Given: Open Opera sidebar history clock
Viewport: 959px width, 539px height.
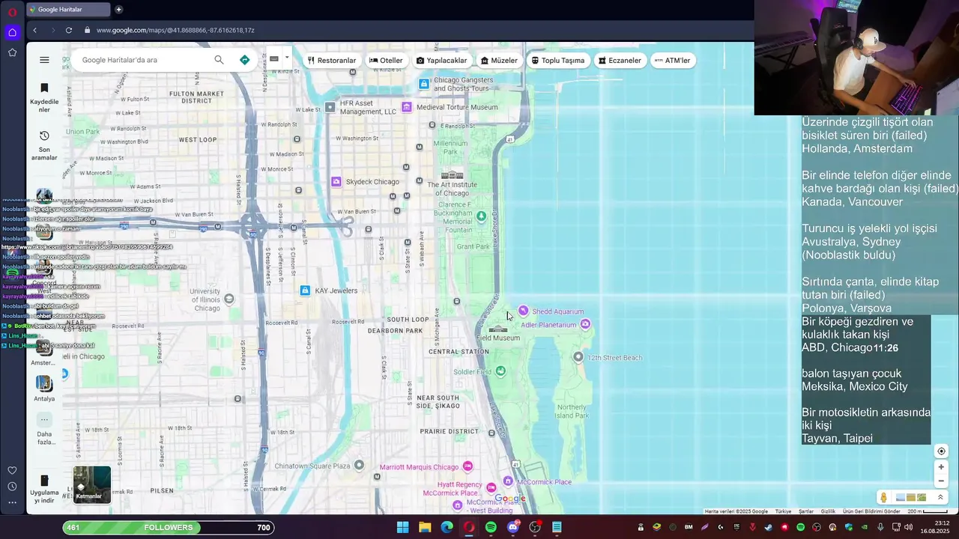Looking at the screenshot, I should pyautogui.click(x=12, y=487).
